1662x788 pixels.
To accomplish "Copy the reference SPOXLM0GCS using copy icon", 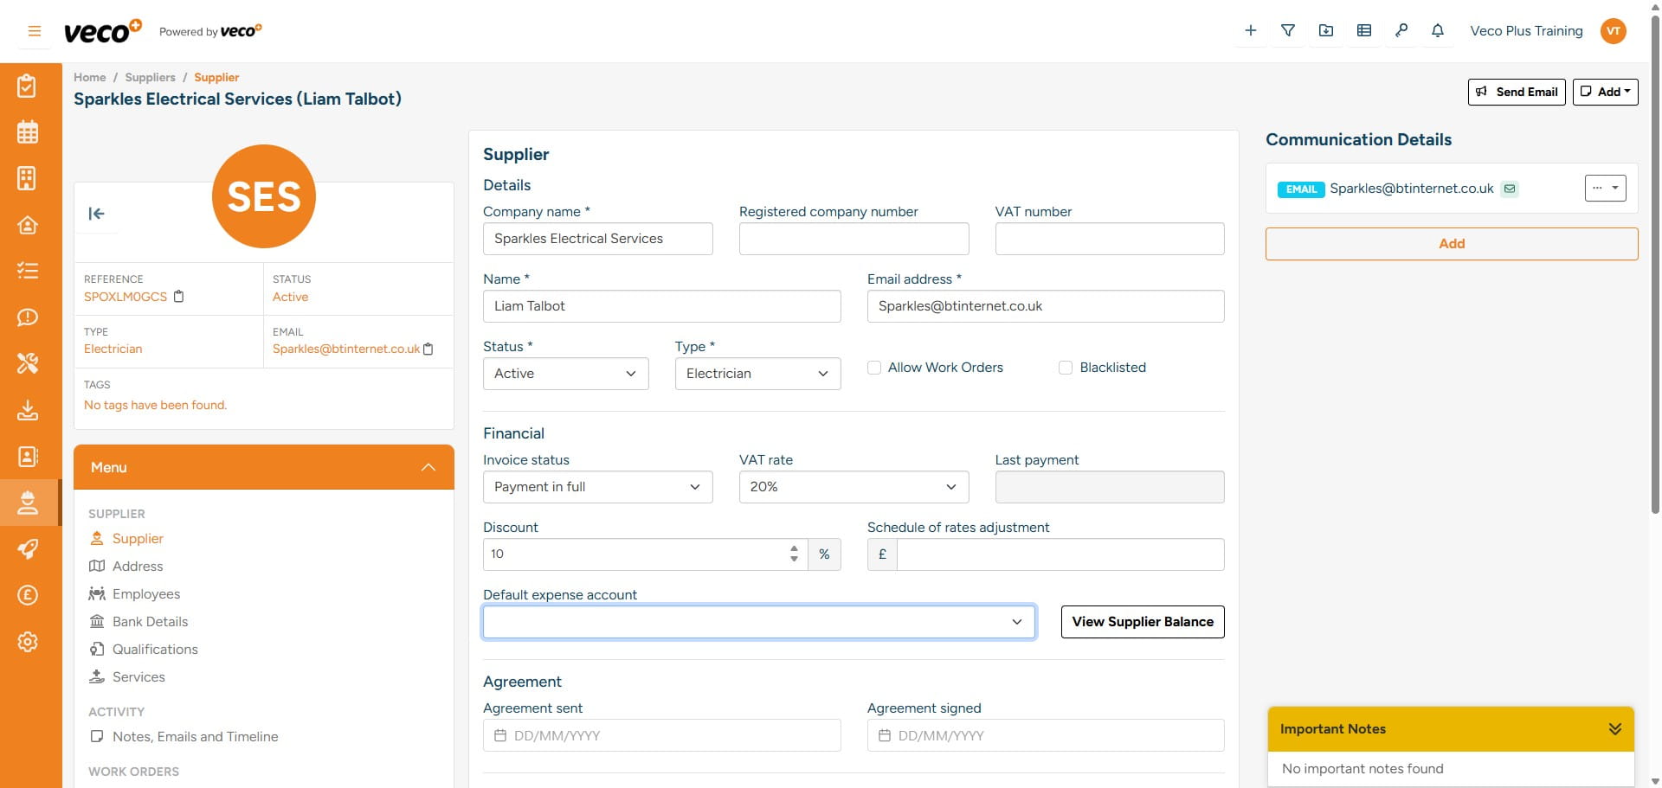I will coord(179,297).
